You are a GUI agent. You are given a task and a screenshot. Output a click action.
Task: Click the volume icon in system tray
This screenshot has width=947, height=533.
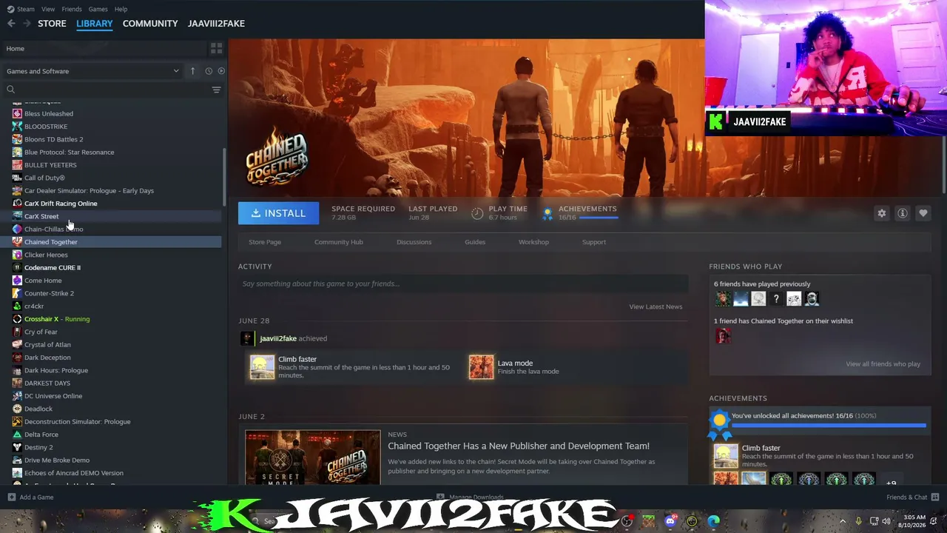pos(886,521)
